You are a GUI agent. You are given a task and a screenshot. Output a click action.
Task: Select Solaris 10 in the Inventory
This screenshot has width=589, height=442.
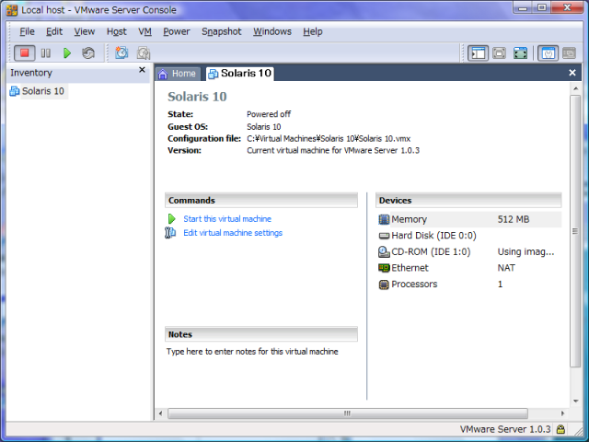42,91
